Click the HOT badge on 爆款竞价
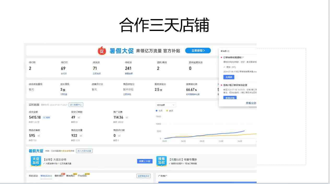Screen dimensions: 330x184 (63, 173)
